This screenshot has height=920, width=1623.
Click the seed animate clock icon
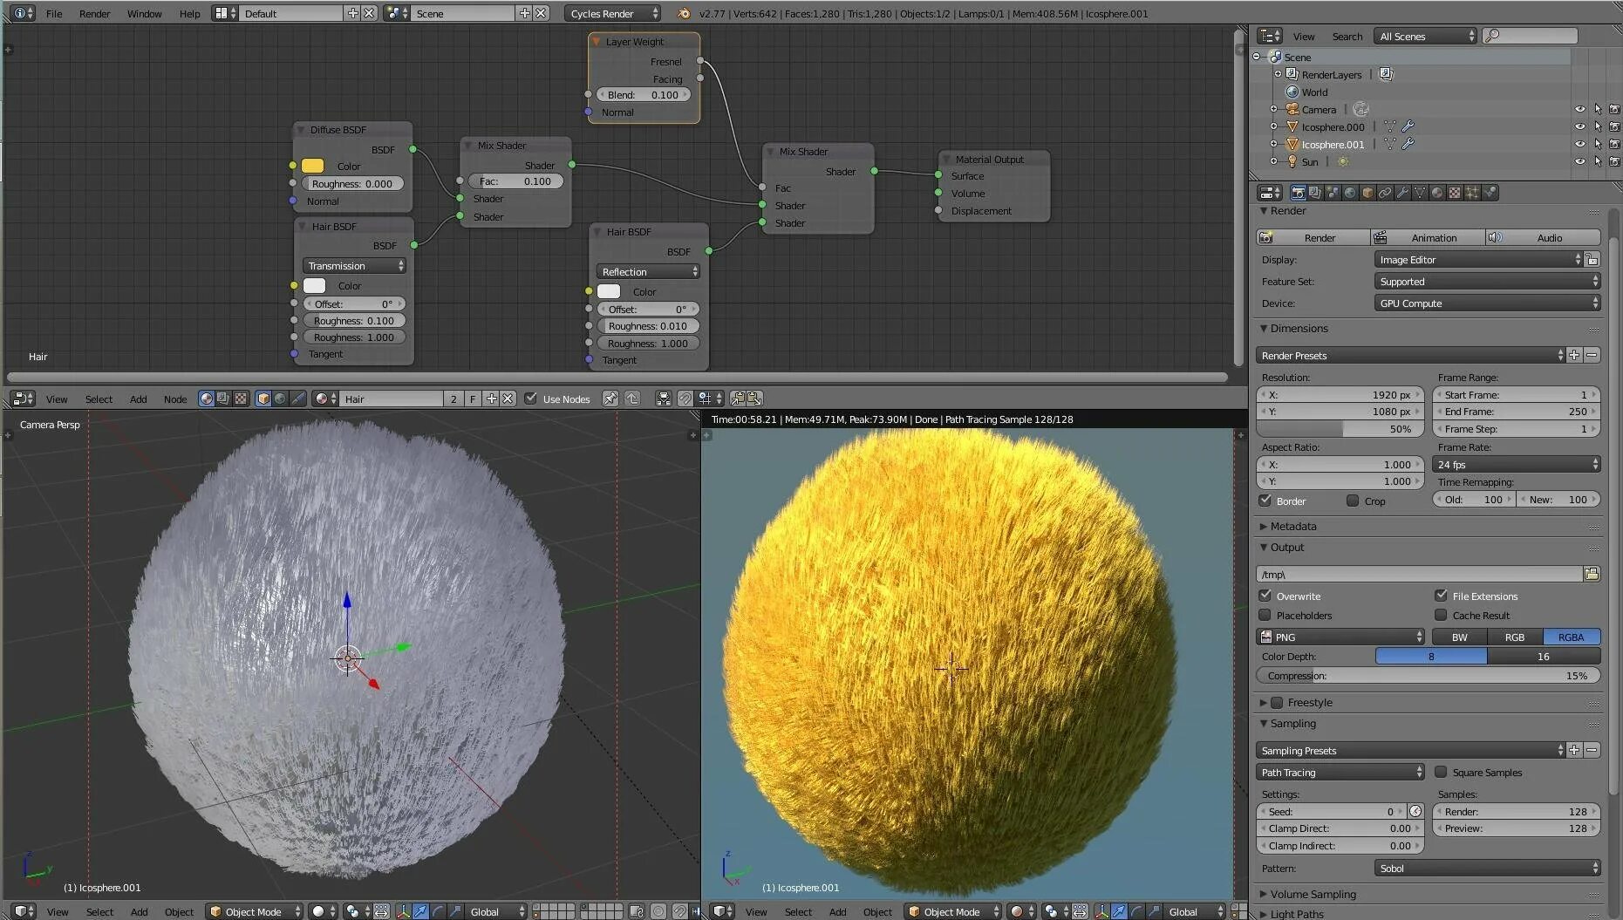[1415, 811]
